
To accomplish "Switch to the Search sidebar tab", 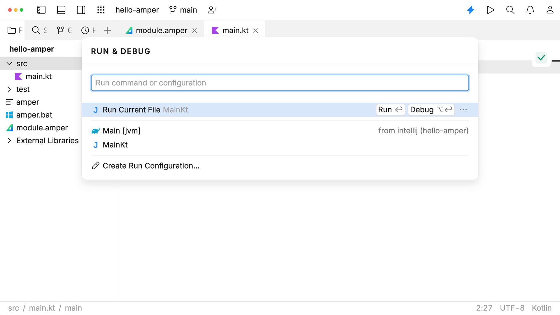I will [39, 30].
